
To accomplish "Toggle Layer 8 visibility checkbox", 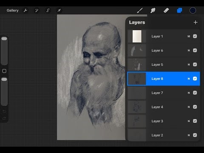I will 195,79.
